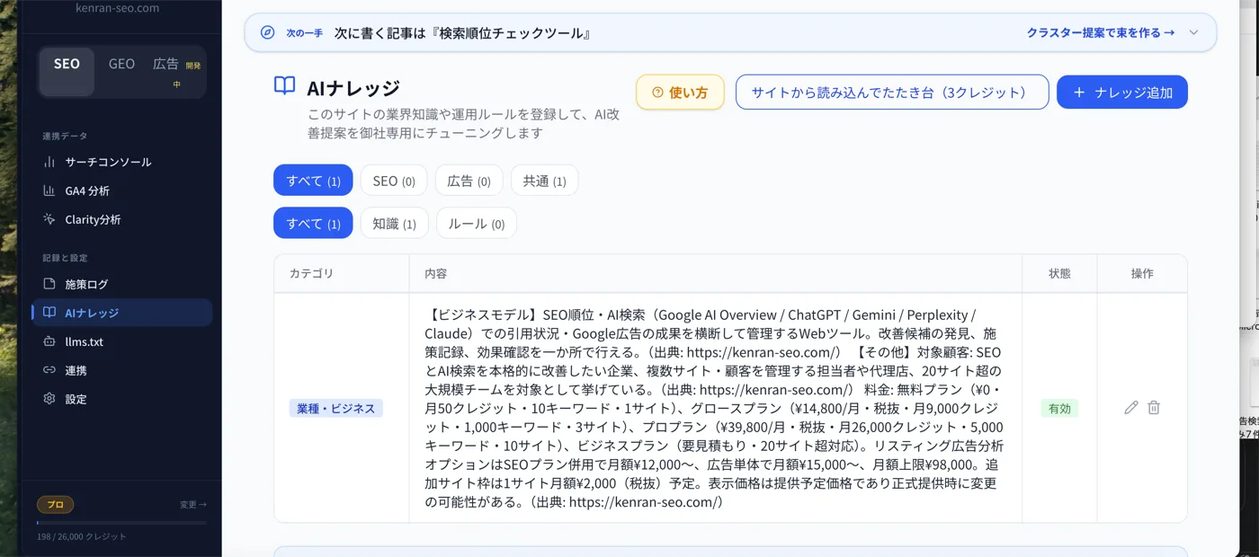Filter knowledge by 共通 (1)

(544, 181)
